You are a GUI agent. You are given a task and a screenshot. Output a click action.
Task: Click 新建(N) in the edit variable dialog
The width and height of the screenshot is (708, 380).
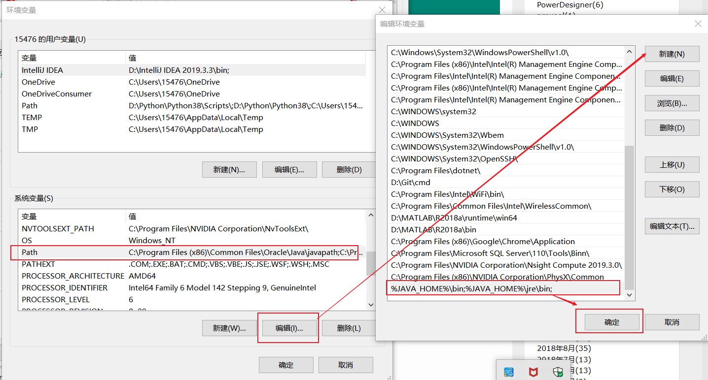[672, 54]
